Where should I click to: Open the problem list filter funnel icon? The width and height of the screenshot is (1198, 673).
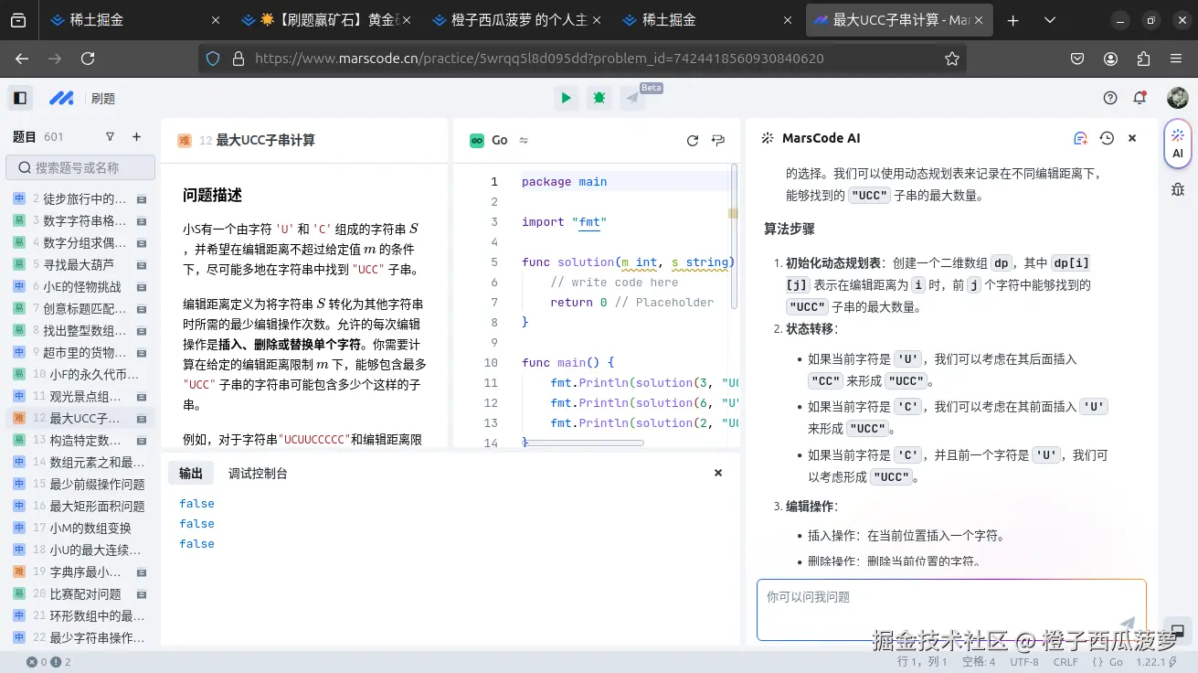tap(110, 137)
